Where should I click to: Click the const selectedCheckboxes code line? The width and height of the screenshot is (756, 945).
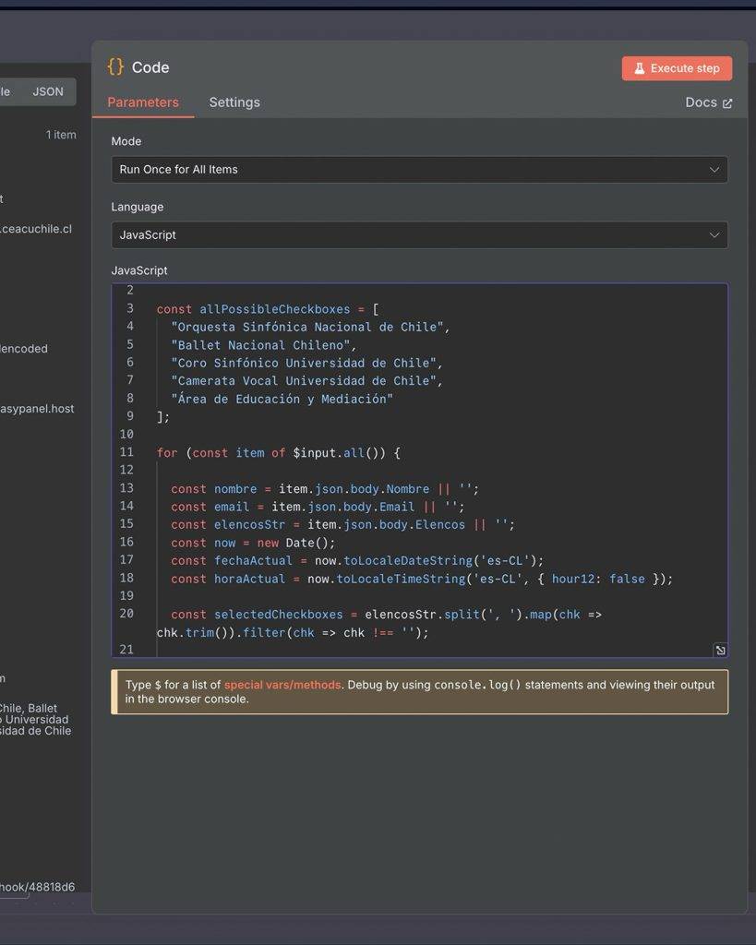point(386,615)
